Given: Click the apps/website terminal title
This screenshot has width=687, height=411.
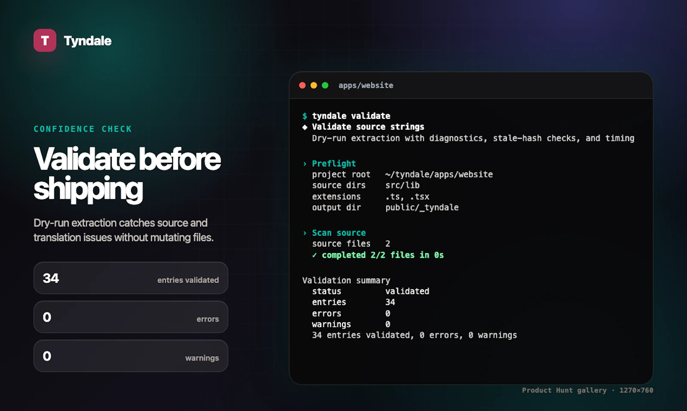Looking at the screenshot, I should point(366,85).
